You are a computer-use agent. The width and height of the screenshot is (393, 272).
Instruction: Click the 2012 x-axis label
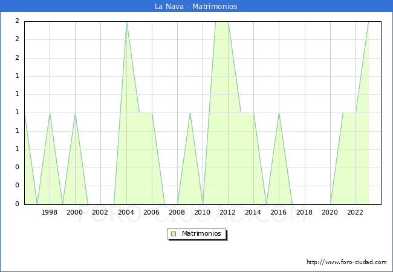[x=227, y=212]
